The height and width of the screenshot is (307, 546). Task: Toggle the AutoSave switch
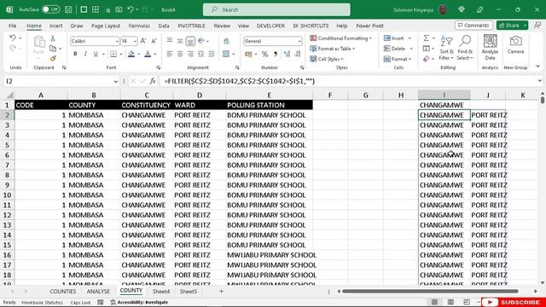point(51,9)
